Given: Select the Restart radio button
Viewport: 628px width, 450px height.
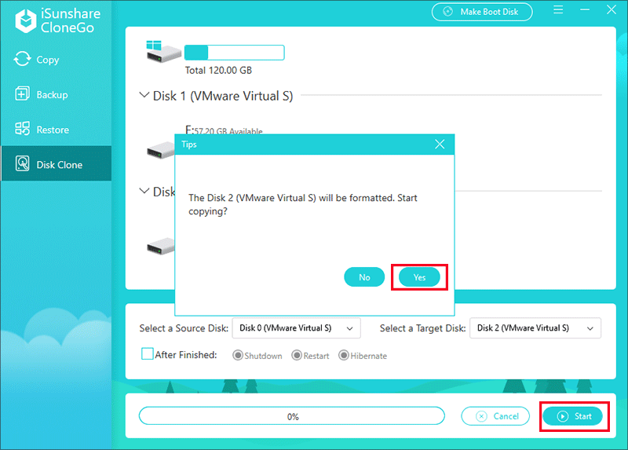Looking at the screenshot, I should click(x=297, y=356).
